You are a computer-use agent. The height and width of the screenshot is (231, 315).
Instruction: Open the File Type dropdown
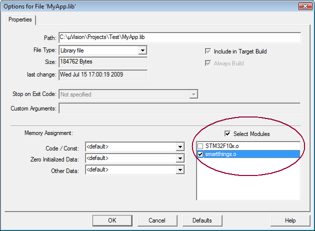tap(142, 50)
